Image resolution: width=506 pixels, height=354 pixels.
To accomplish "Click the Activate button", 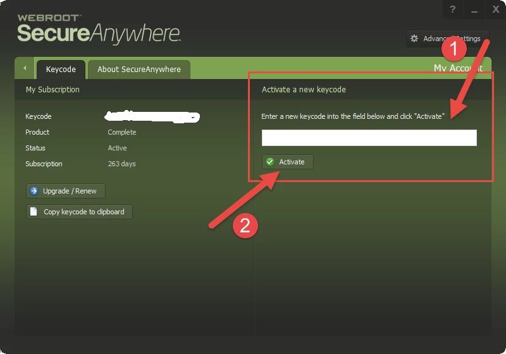I will tap(287, 162).
